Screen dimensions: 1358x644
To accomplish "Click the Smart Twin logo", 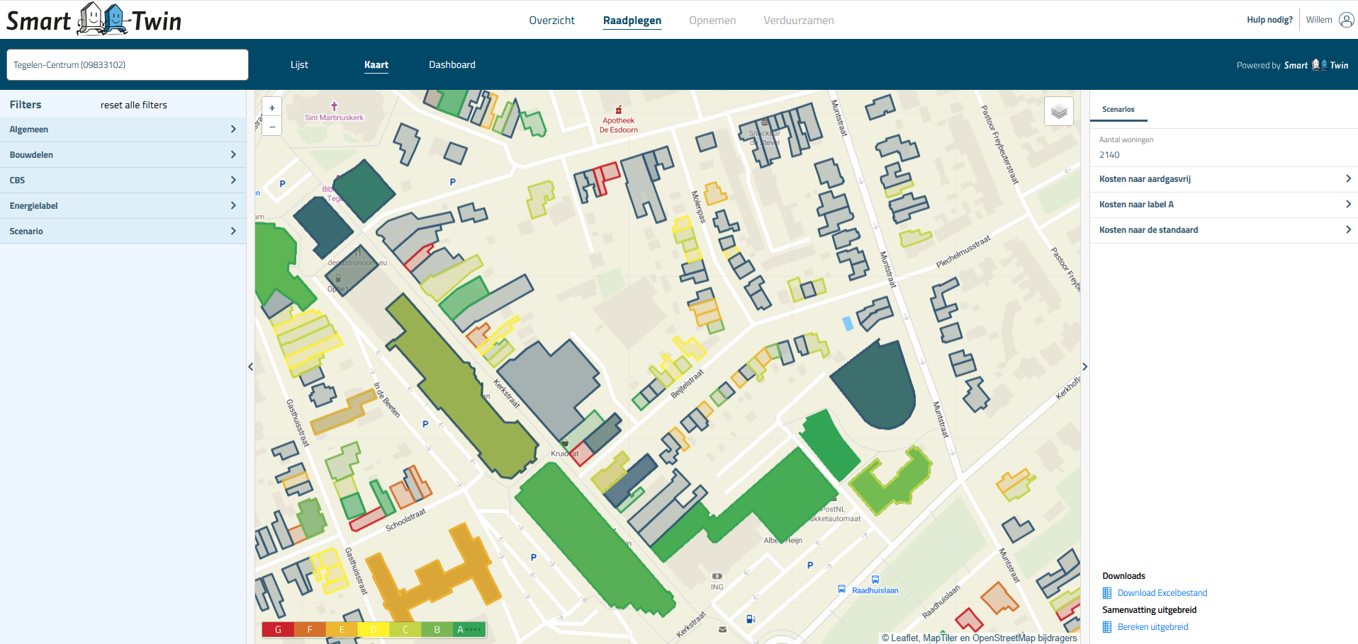I will [94, 20].
